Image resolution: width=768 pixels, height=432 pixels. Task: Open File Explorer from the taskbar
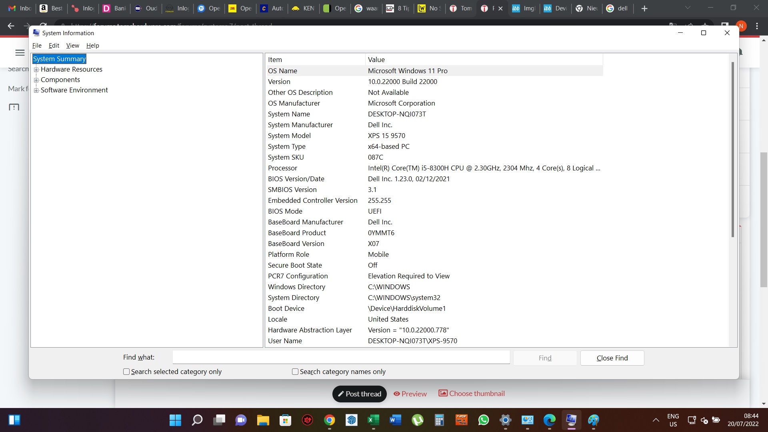coord(263,420)
